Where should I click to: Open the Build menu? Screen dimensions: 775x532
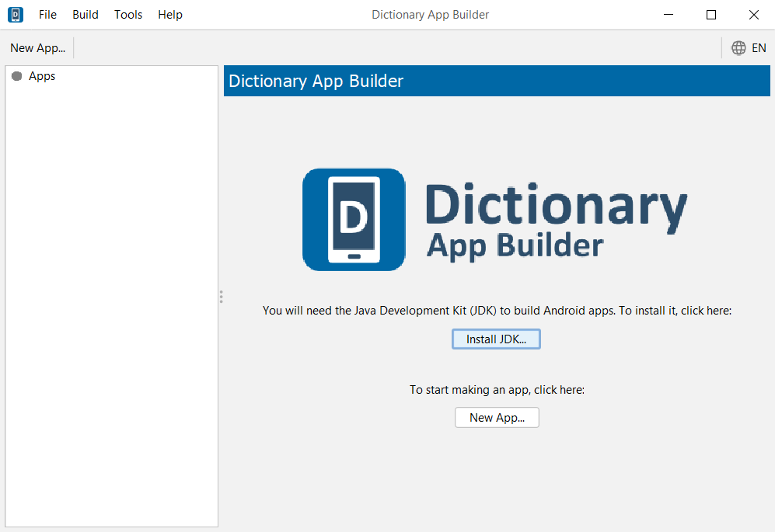[x=86, y=15]
